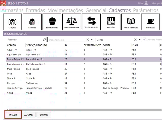
Task: Open the Movimentações tab
Action: [65, 10]
